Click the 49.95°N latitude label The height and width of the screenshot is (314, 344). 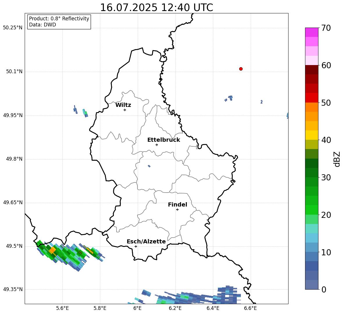pos(13,115)
